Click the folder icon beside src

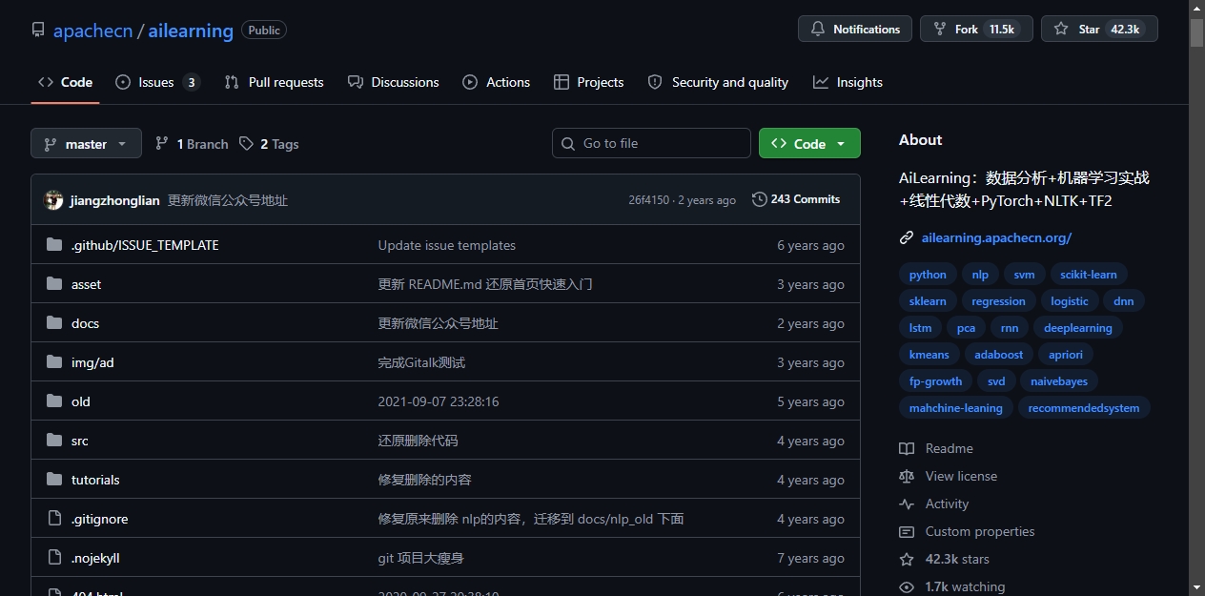[54, 441]
